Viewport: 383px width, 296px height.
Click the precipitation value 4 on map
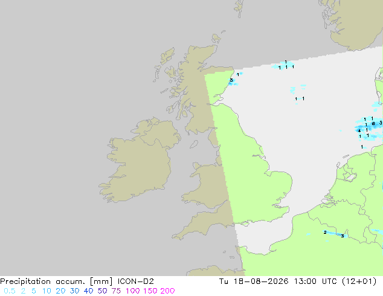[359, 131]
